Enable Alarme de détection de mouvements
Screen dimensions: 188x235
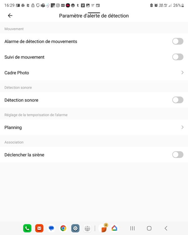tap(178, 41)
